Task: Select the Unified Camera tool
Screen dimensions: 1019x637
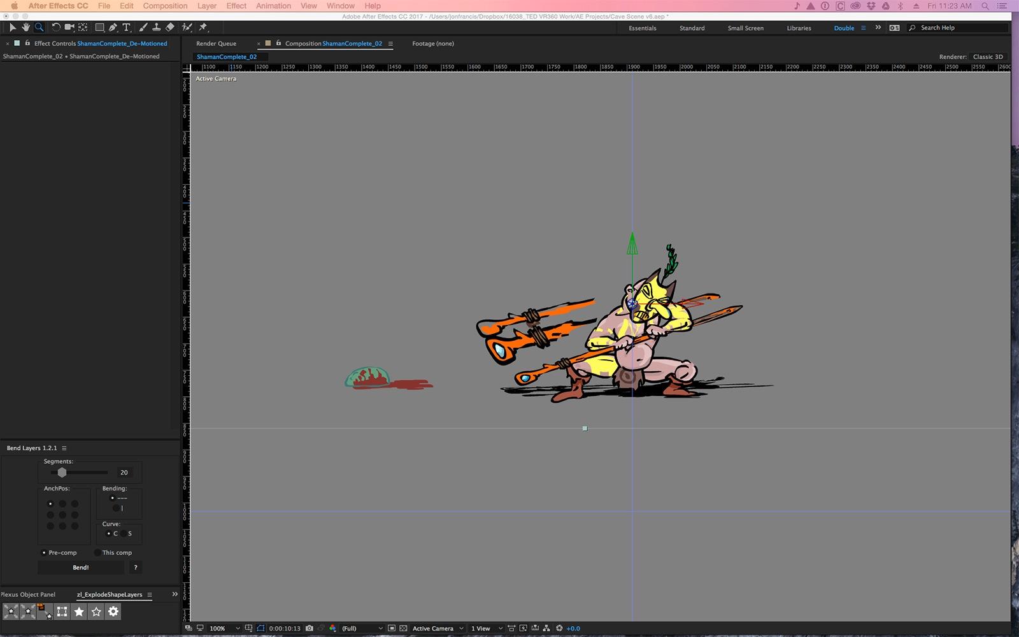Action: [x=69, y=27]
